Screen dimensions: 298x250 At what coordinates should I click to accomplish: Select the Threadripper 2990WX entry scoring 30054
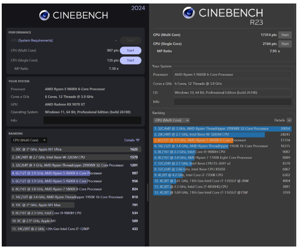click(x=222, y=129)
